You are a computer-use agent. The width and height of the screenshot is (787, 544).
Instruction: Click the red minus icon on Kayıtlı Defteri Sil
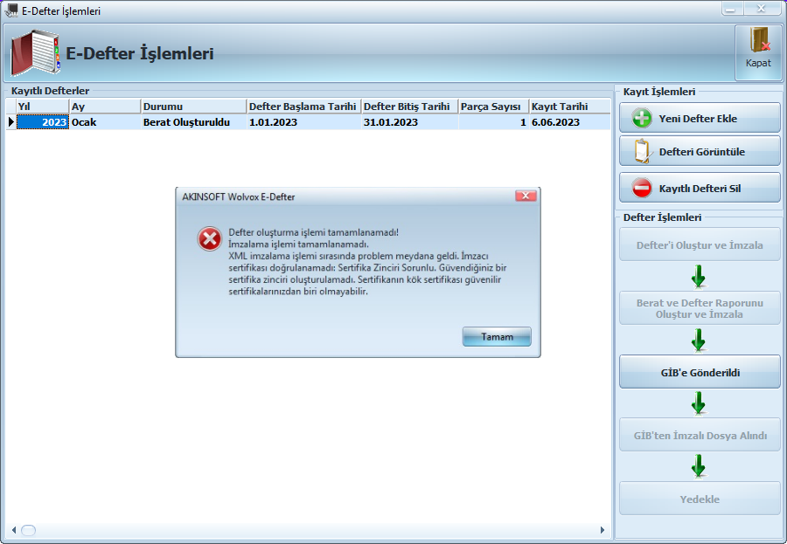coord(642,189)
